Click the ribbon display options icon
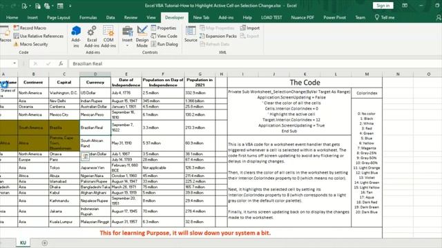 [x=405, y=6]
